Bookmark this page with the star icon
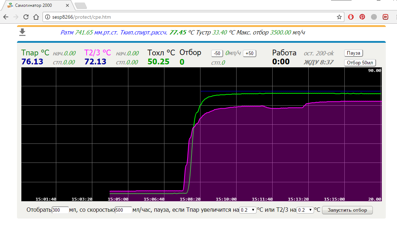 pos(339,17)
